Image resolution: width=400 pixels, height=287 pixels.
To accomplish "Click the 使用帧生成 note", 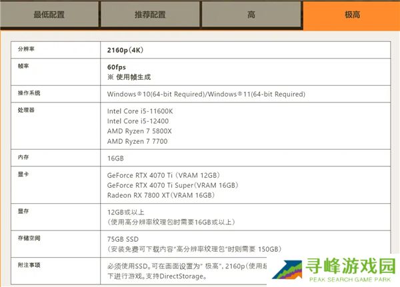I will pyautogui.click(x=129, y=77).
